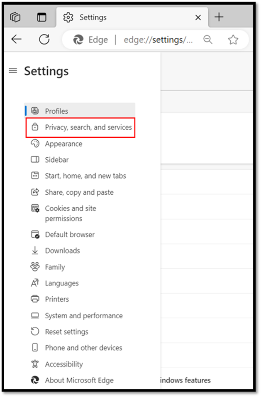Select Default browser settings
261x397 pixels.
coord(70,235)
